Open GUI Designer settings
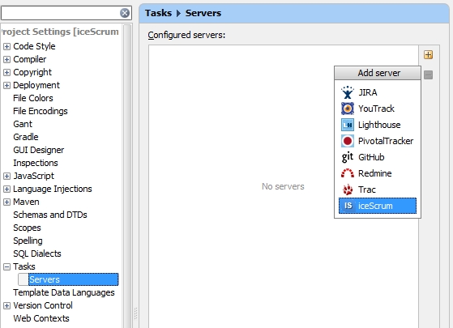This screenshot has width=453, height=328. coord(38,150)
